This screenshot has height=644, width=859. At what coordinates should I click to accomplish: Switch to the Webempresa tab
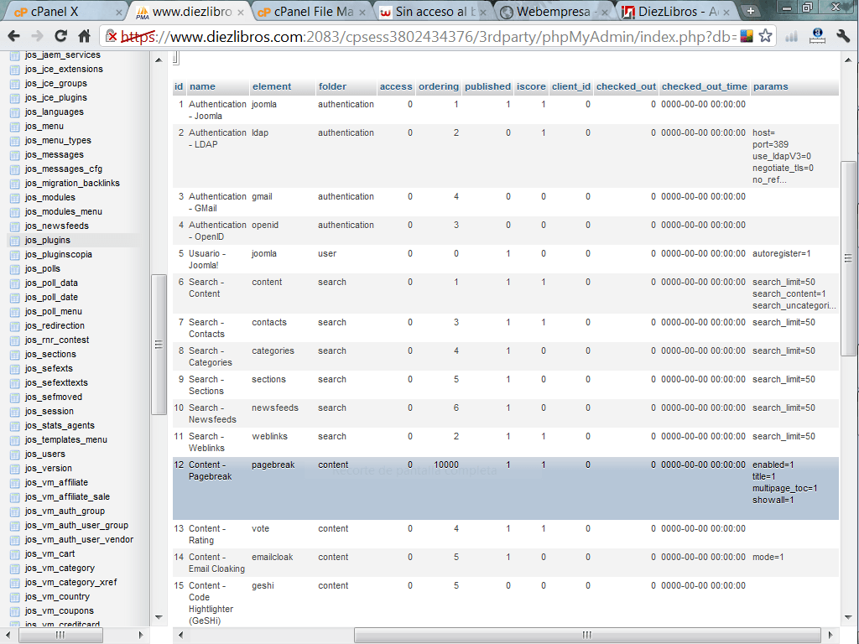554,12
